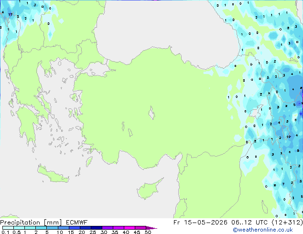Click the '17' precipitation value on map
The image size is (303, 234).
[10, 14]
